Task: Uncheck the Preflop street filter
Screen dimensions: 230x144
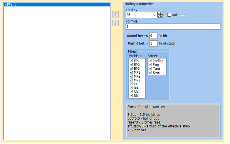Action: click(x=150, y=61)
